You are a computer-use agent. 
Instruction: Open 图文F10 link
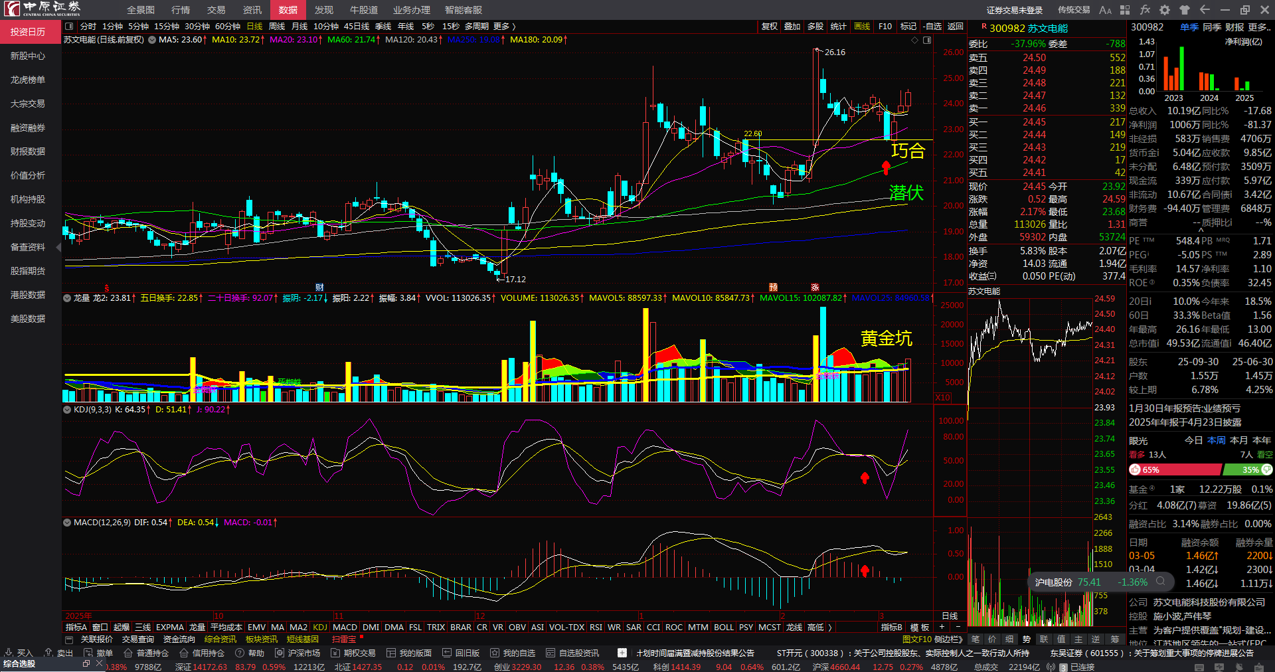918,639
